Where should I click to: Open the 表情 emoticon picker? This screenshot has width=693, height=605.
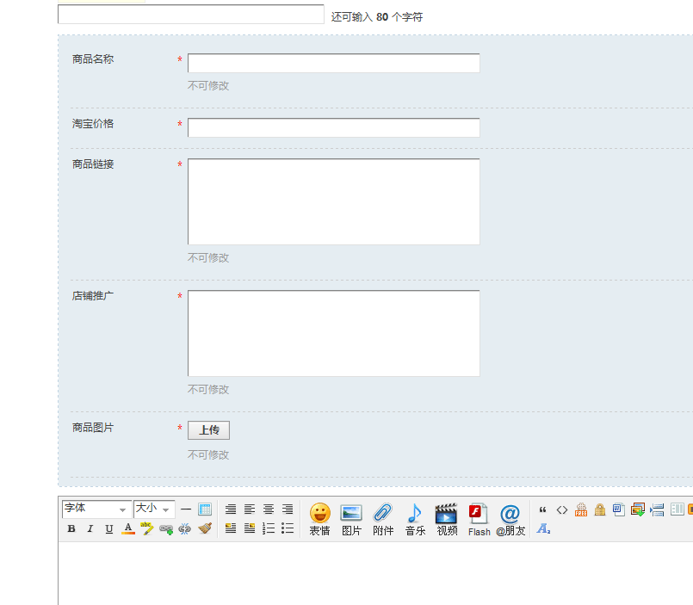click(320, 519)
